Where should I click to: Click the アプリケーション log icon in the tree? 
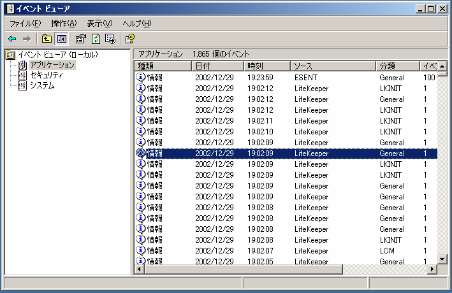(x=22, y=65)
